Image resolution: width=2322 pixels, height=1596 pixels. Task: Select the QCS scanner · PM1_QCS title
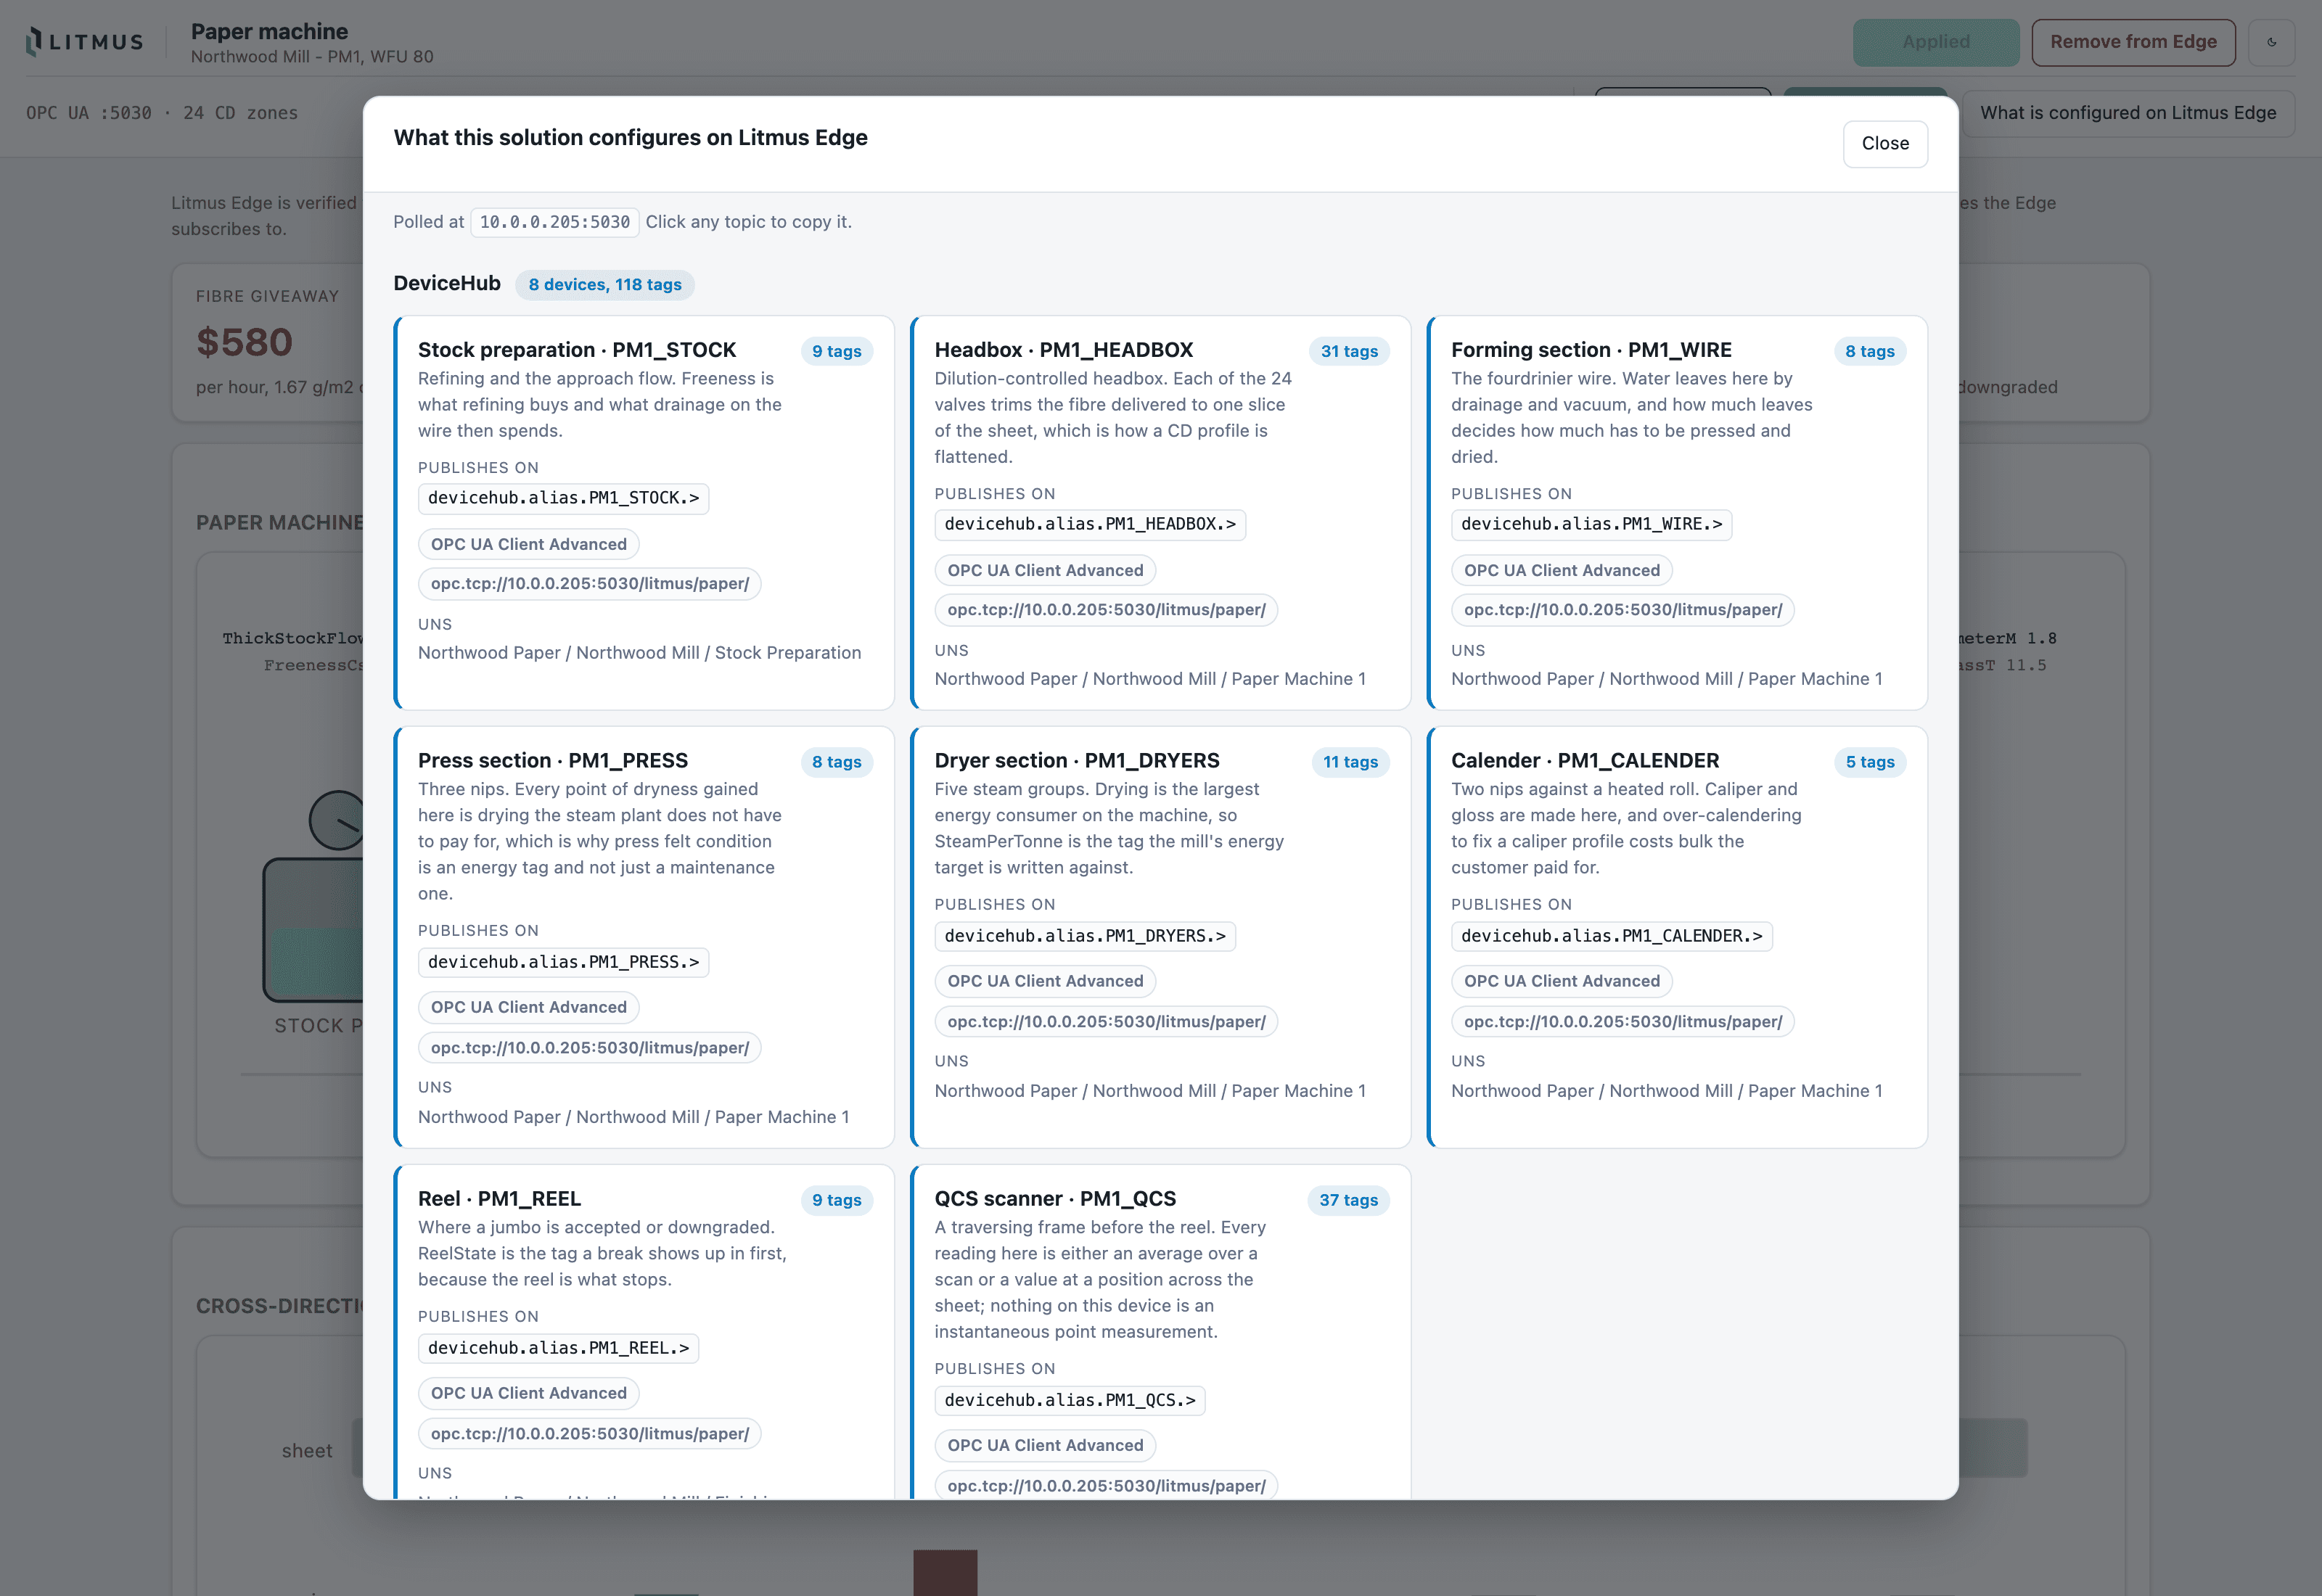1055,1199
